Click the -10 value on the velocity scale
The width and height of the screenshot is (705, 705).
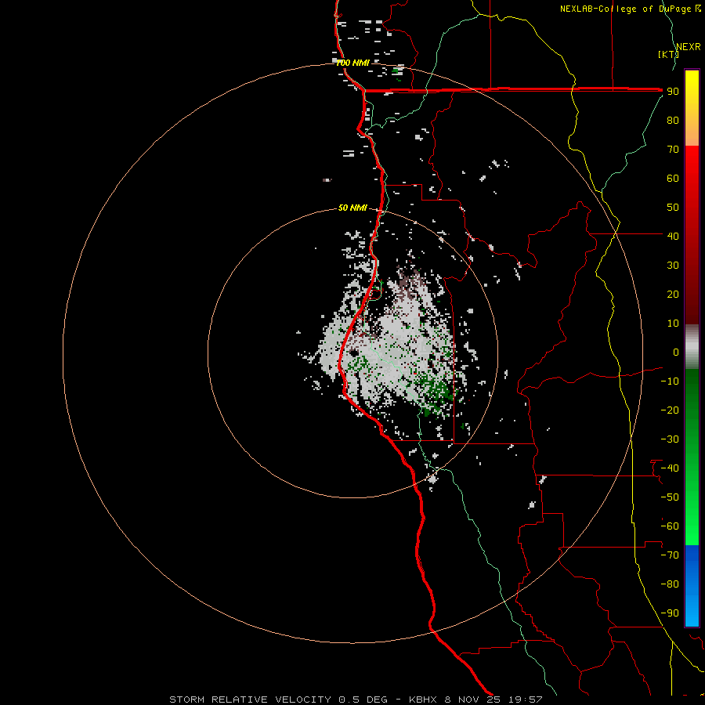click(670, 381)
